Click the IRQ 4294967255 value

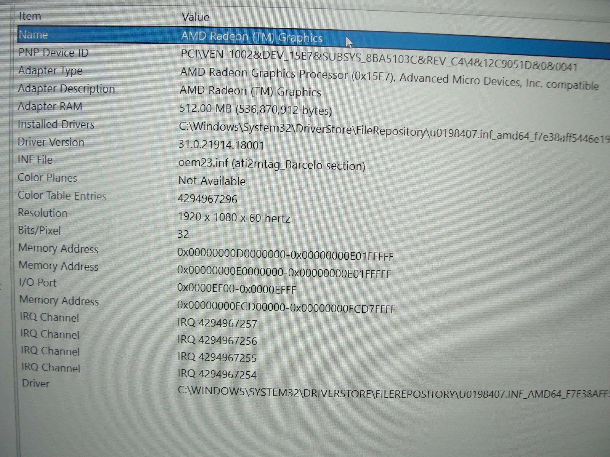[x=217, y=357]
